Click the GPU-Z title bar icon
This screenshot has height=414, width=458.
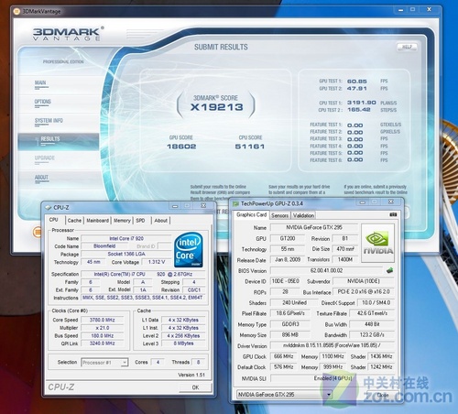[x=235, y=203]
